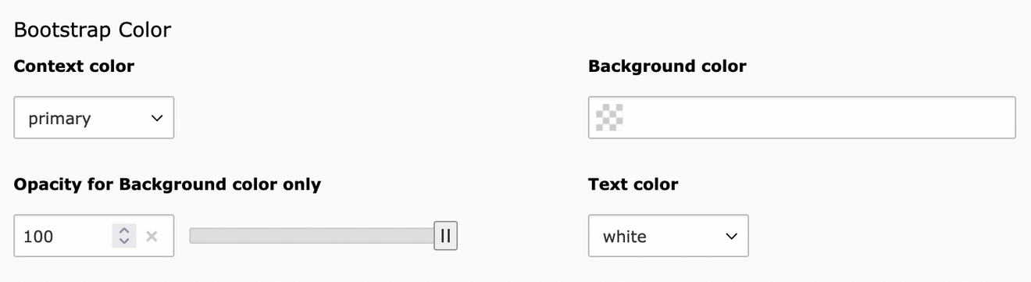The width and height of the screenshot is (1031, 282).
Task: Click the 'Opacity for Background color only' label
Action: point(167,184)
